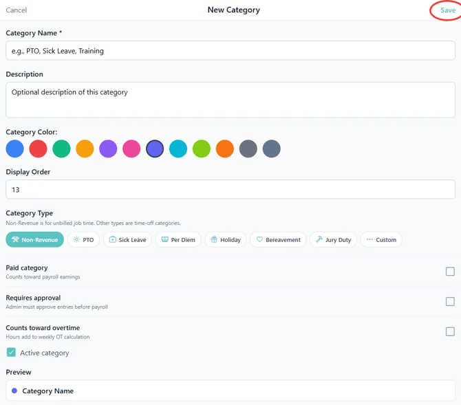Edit the Display Order field showing 13
The height and width of the screenshot is (405, 461).
pos(231,190)
